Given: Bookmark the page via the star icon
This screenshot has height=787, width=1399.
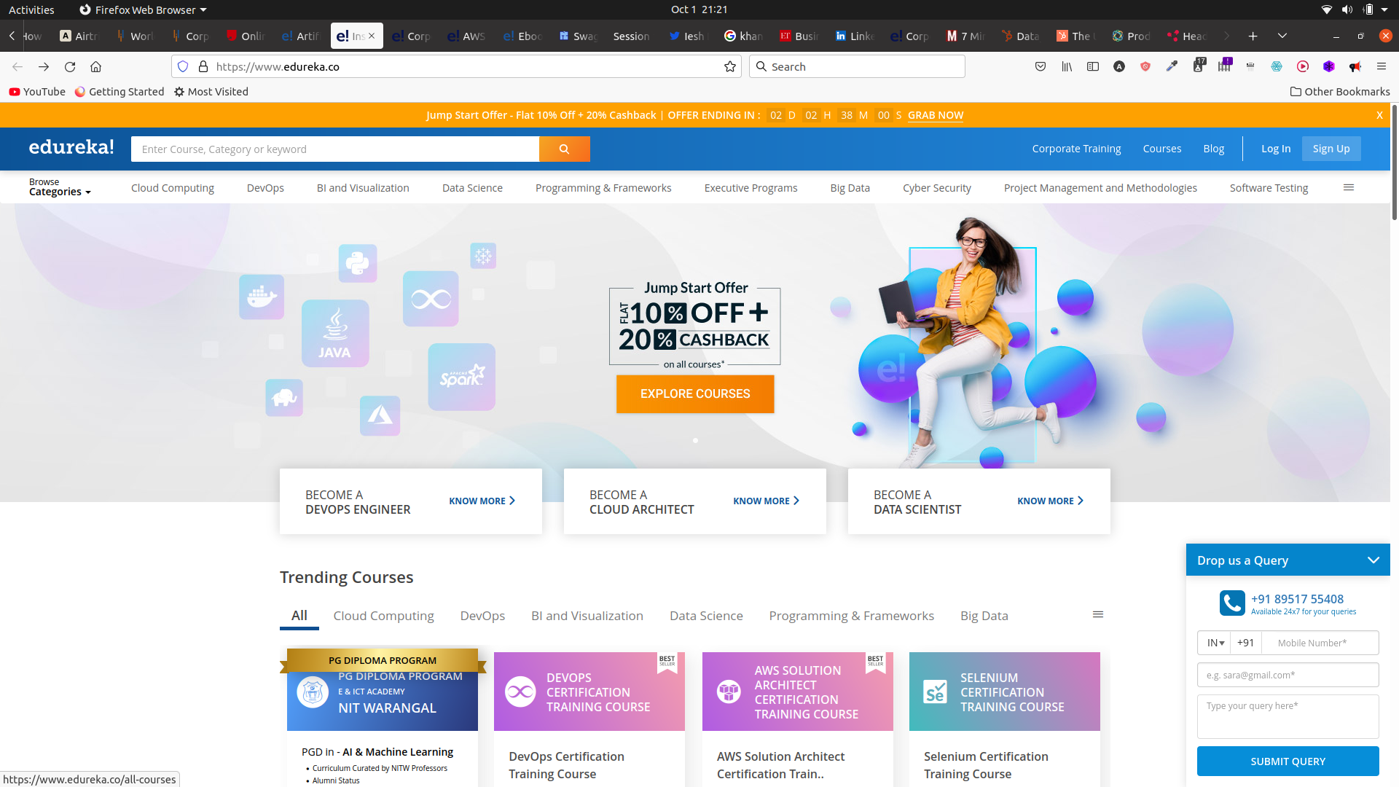Looking at the screenshot, I should pos(730,66).
